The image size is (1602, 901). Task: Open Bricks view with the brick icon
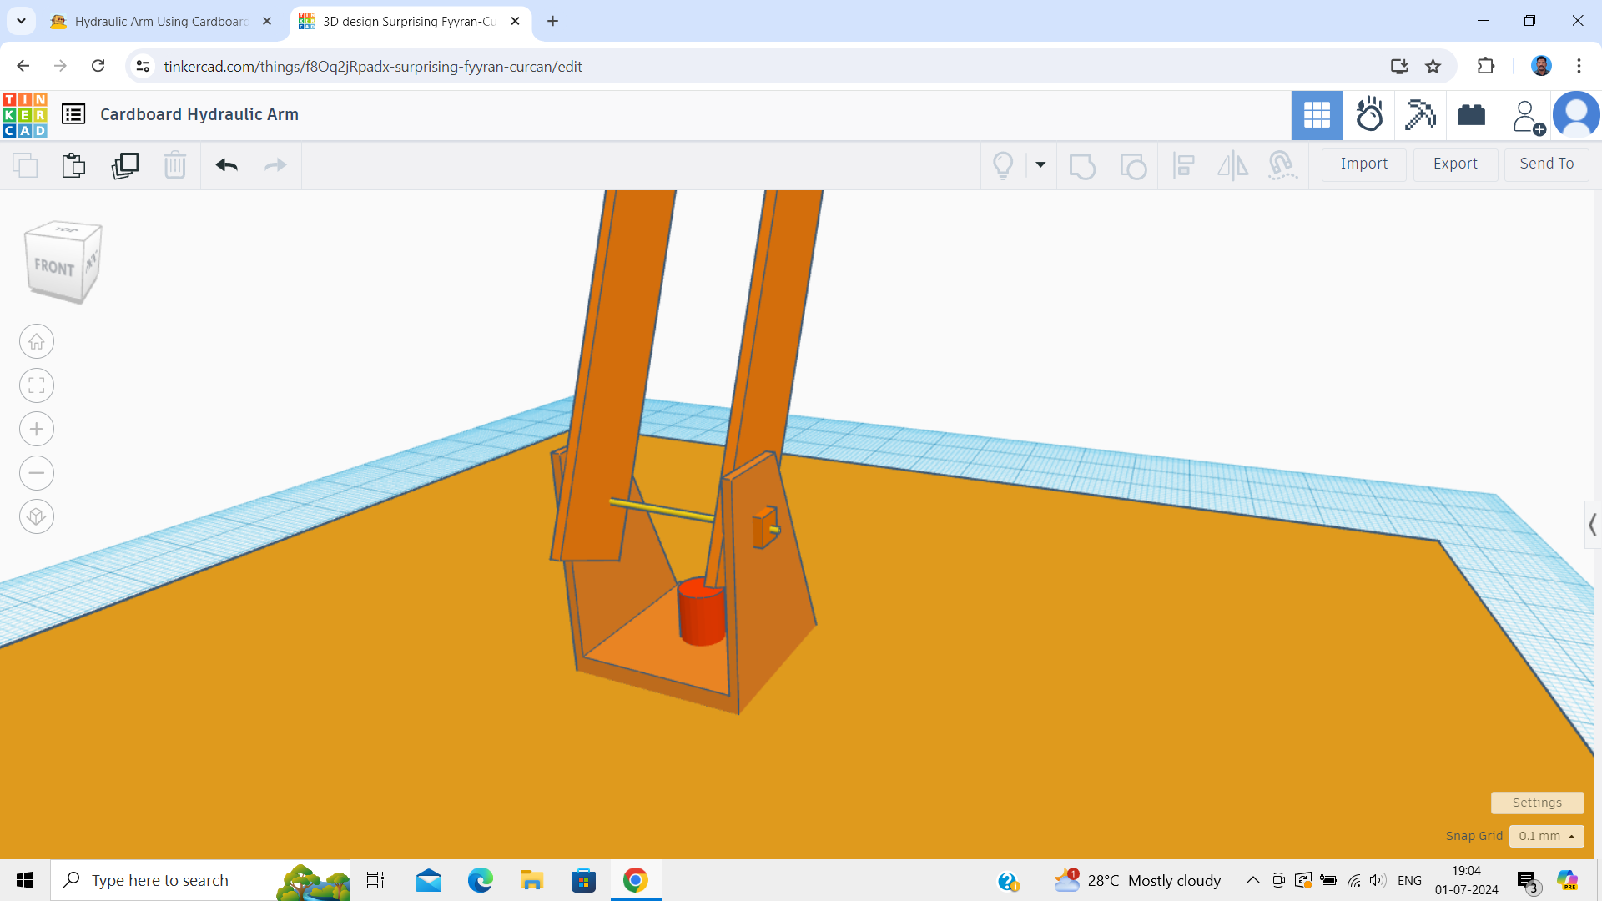pyautogui.click(x=1471, y=115)
